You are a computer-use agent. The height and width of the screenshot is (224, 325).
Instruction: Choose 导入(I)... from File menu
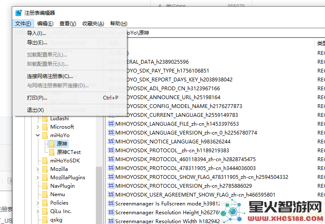tap(70, 33)
